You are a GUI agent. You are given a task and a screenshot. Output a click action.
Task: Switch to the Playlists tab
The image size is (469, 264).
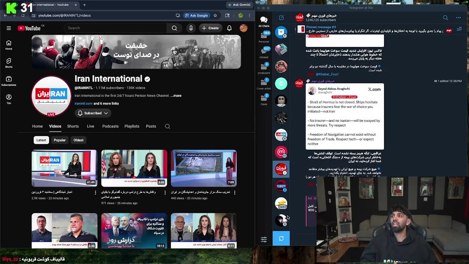(132, 126)
